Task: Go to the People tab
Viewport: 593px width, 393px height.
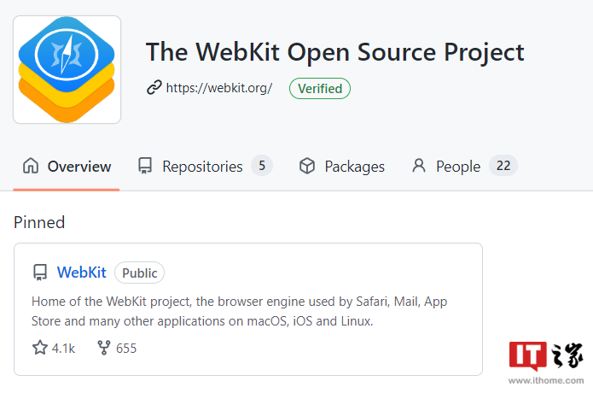Action: point(458,167)
